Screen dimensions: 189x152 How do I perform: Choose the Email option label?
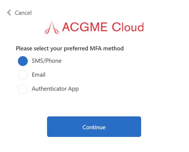click(x=39, y=75)
